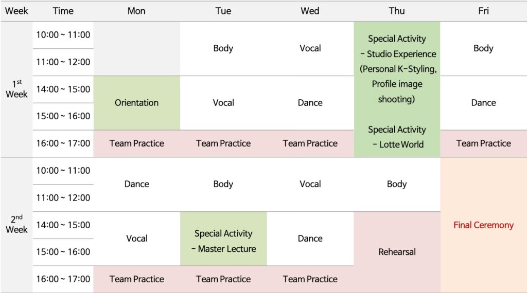The height and width of the screenshot is (293, 527).
Task: Select Special Activity Master Lecture cell
Action: pyautogui.click(x=223, y=241)
